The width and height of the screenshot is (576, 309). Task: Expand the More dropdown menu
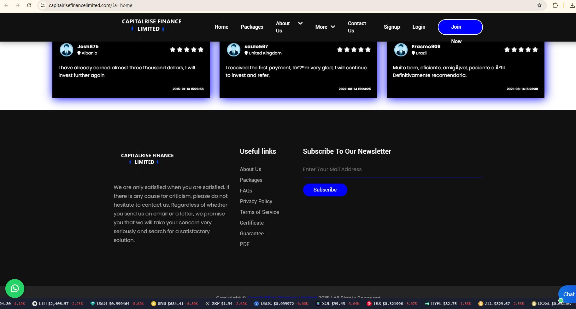click(x=325, y=27)
